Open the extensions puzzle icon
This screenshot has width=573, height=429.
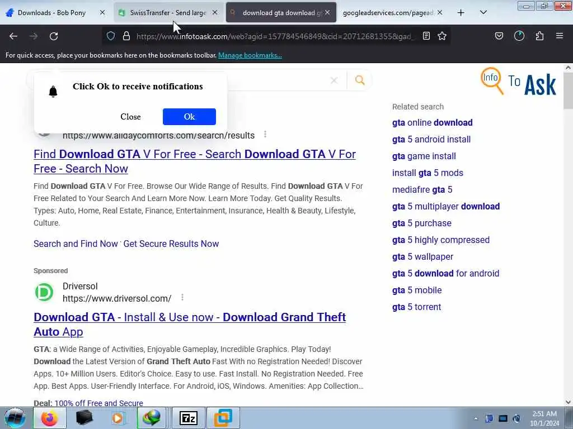click(539, 36)
